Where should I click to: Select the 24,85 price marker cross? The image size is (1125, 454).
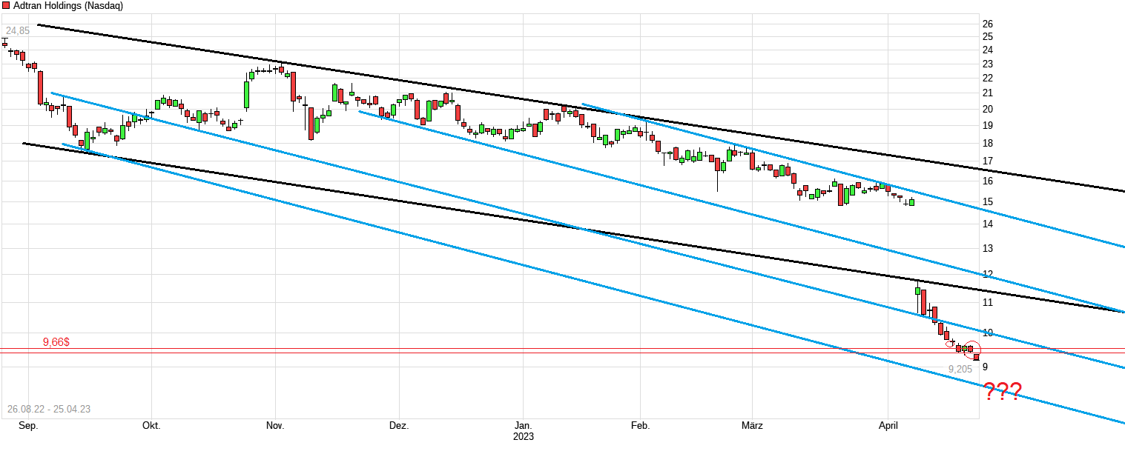coord(4,43)
